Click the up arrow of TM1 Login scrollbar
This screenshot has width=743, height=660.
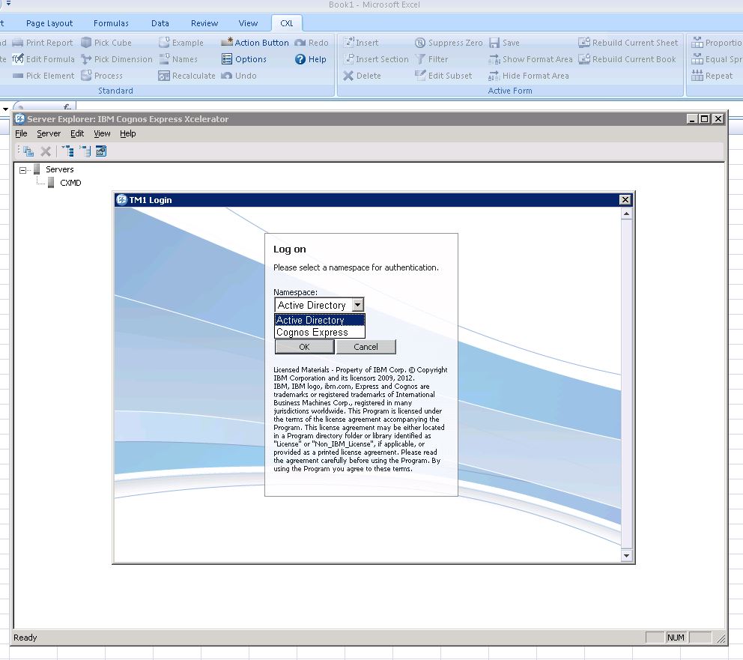(626, 214)
